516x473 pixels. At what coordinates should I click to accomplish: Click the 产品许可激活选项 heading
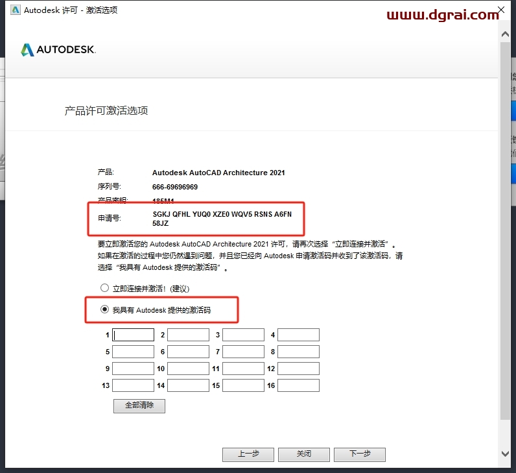coord(106,111)
